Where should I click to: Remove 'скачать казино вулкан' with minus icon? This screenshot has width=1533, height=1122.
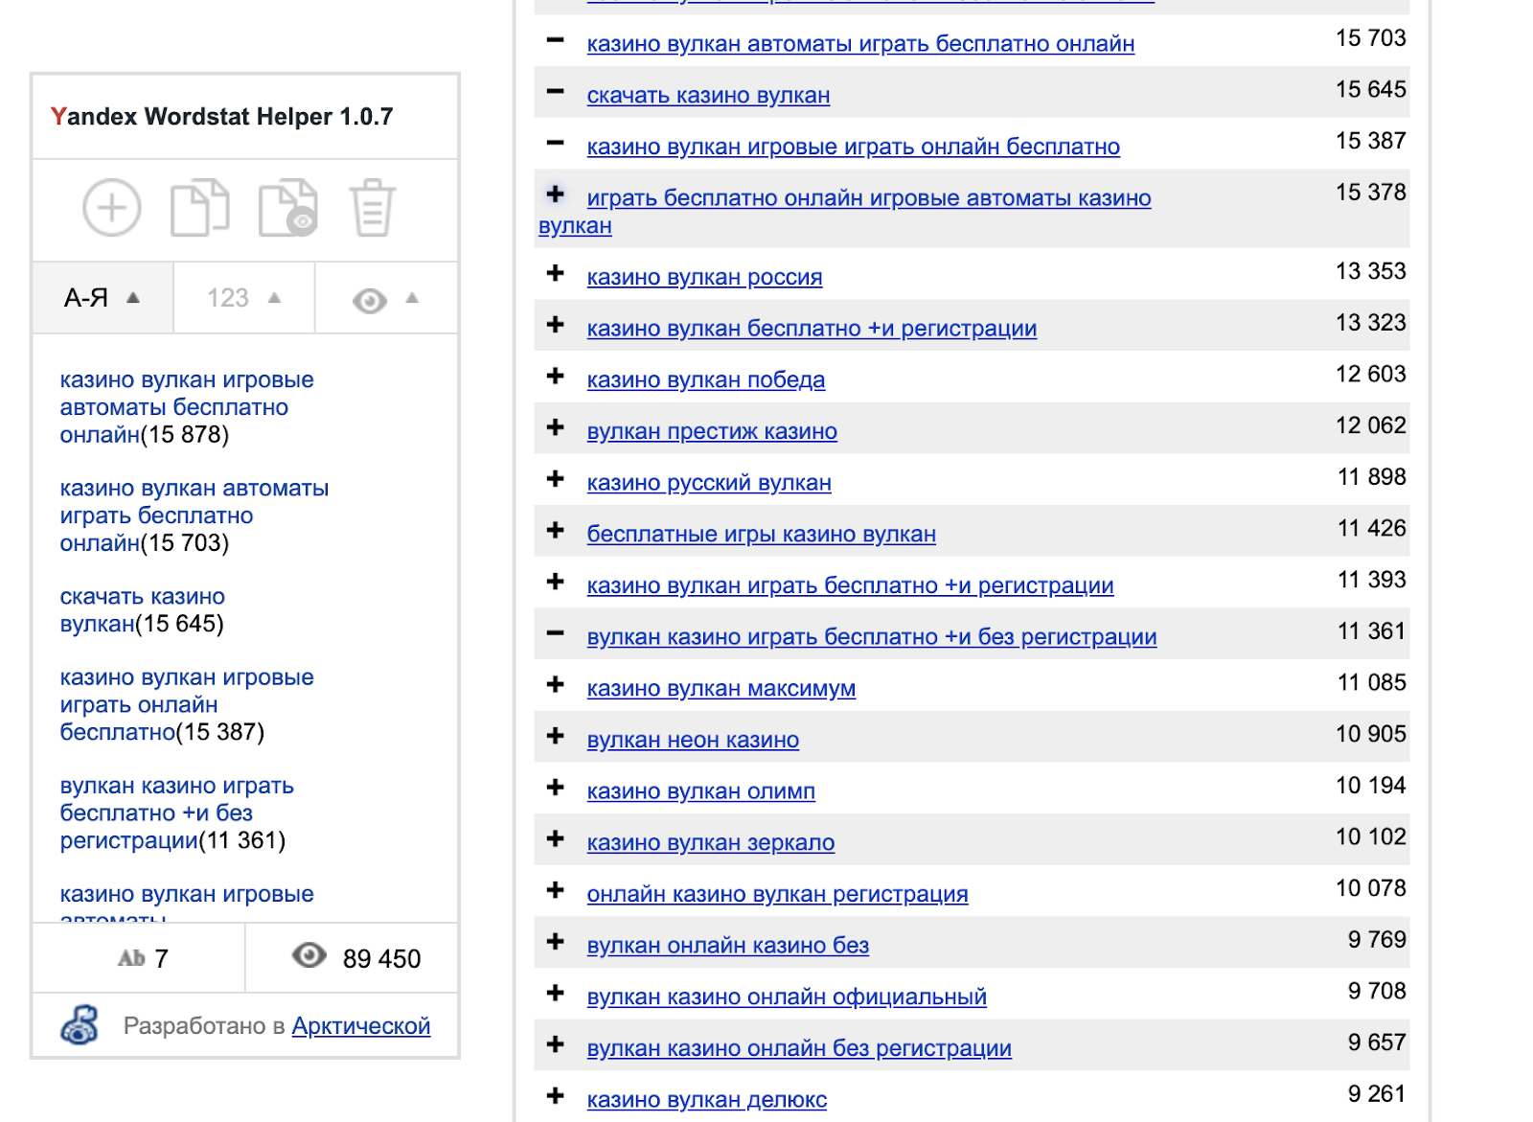[555, 93]
